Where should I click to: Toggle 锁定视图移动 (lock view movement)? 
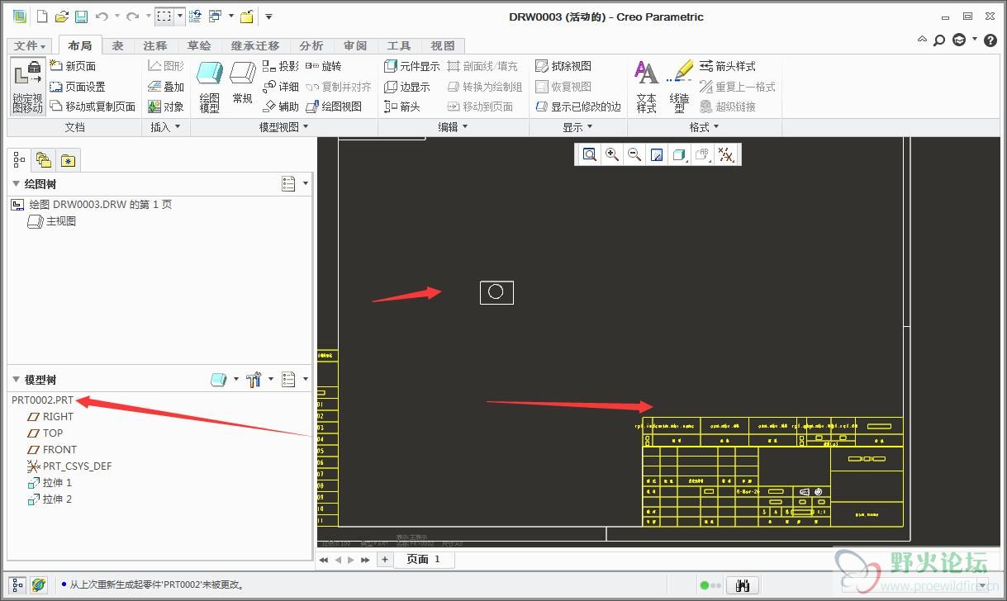pos(27,87)
